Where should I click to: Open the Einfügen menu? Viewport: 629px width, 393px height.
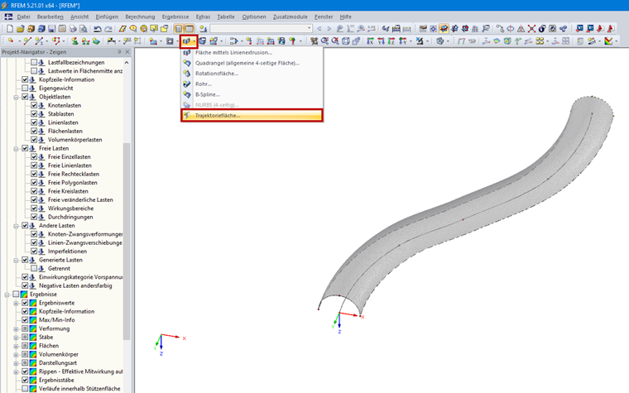(107, 17)
